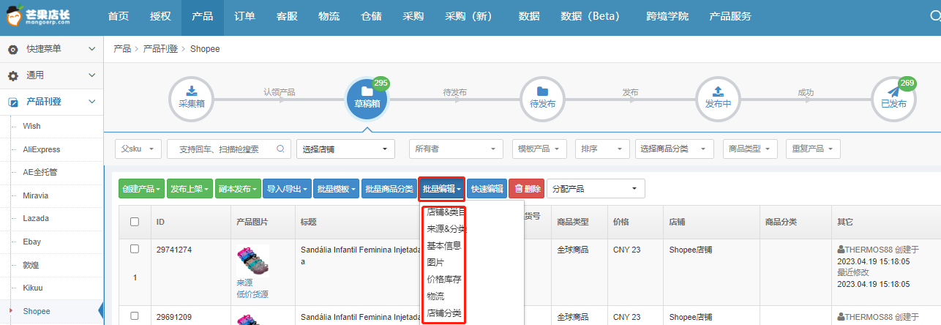Click the 低价货源 link in first row

click(x=252, y=294)
